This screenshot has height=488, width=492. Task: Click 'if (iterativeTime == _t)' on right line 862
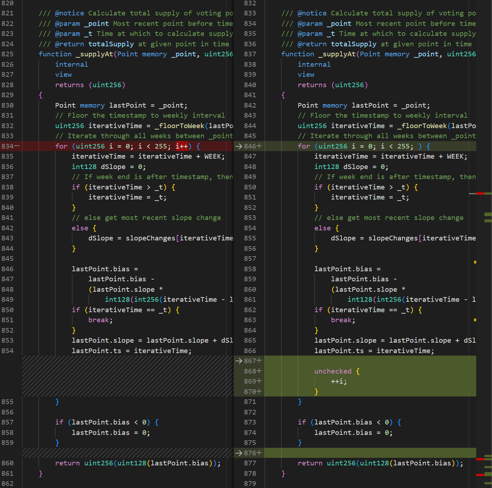[x=364, y=310]
